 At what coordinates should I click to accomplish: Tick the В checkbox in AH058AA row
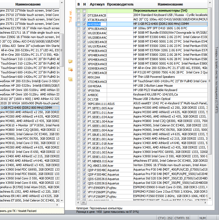pos(79,24)
